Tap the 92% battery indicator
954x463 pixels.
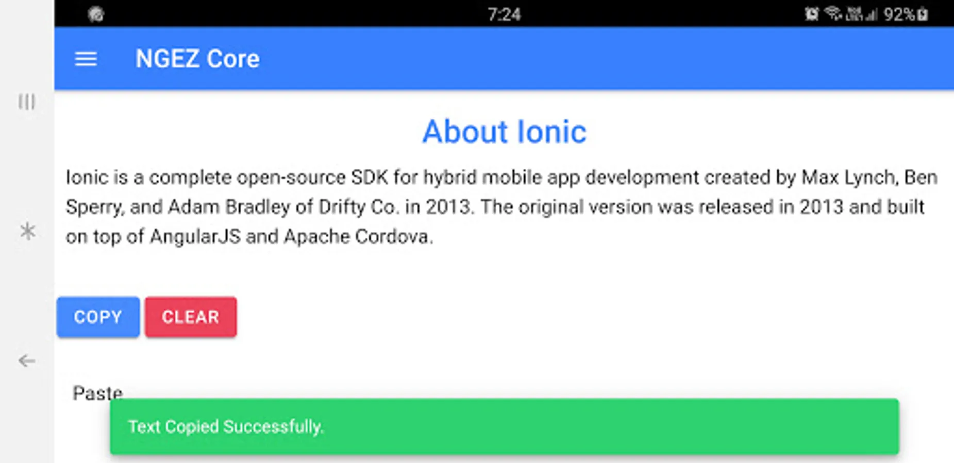tap(906, 14)
